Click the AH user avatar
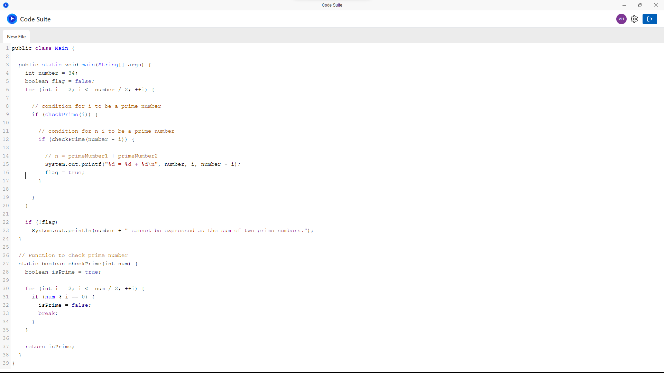Screen dimensions: 664x373 [621, 19]
